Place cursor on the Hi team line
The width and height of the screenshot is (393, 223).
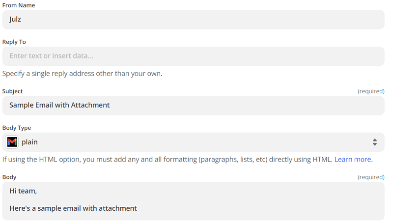[23, 191]
